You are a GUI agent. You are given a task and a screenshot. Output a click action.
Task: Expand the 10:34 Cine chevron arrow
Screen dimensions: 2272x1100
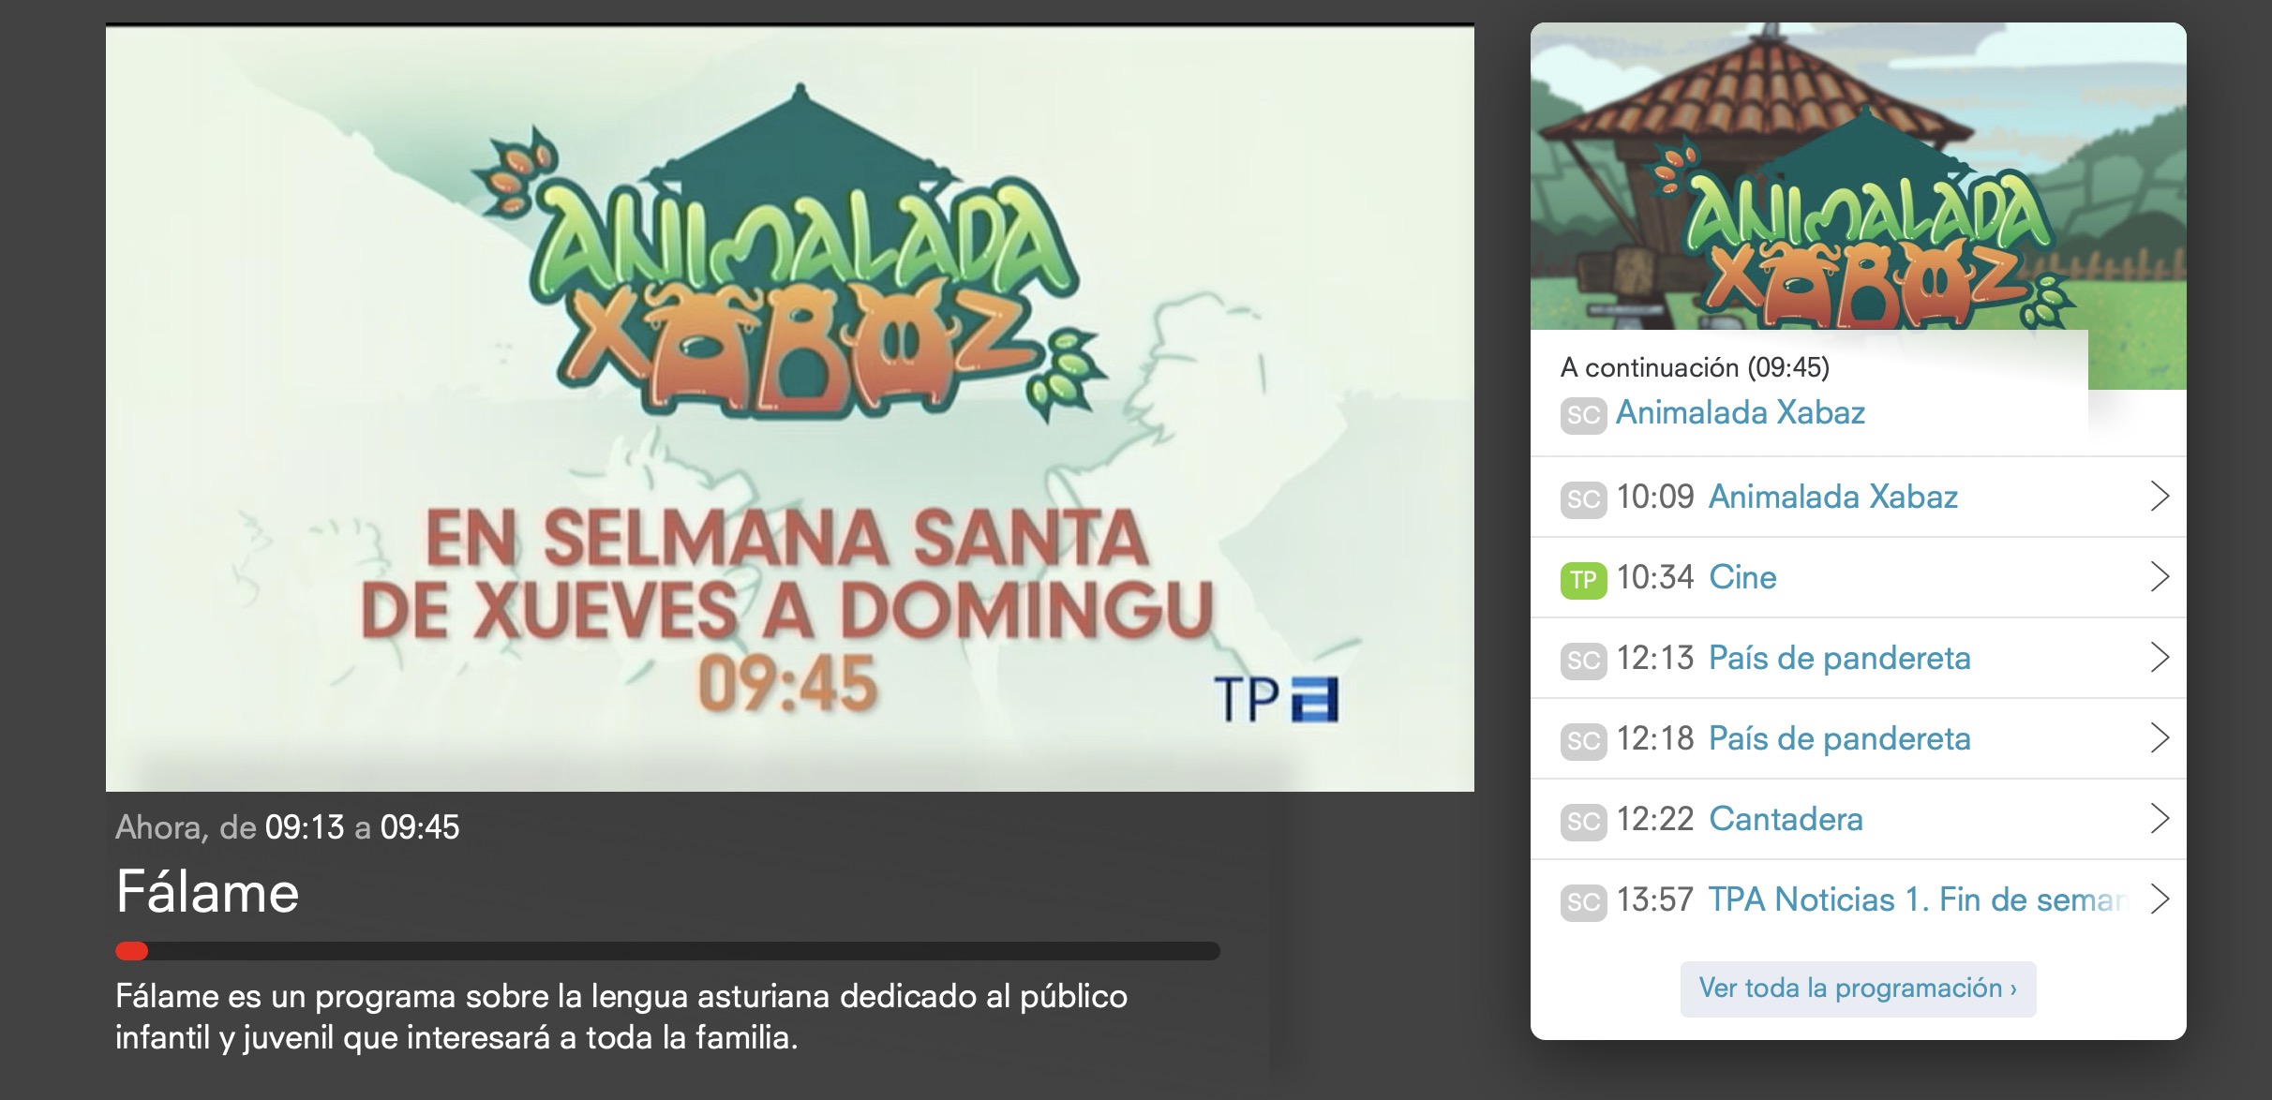click(x=2160, y=577)
